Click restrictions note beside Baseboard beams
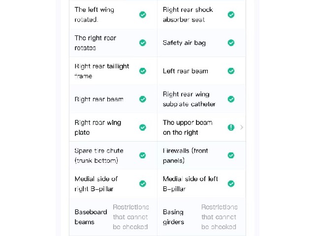The width and height of the screenshot is (315, 236). click(131, 217)
